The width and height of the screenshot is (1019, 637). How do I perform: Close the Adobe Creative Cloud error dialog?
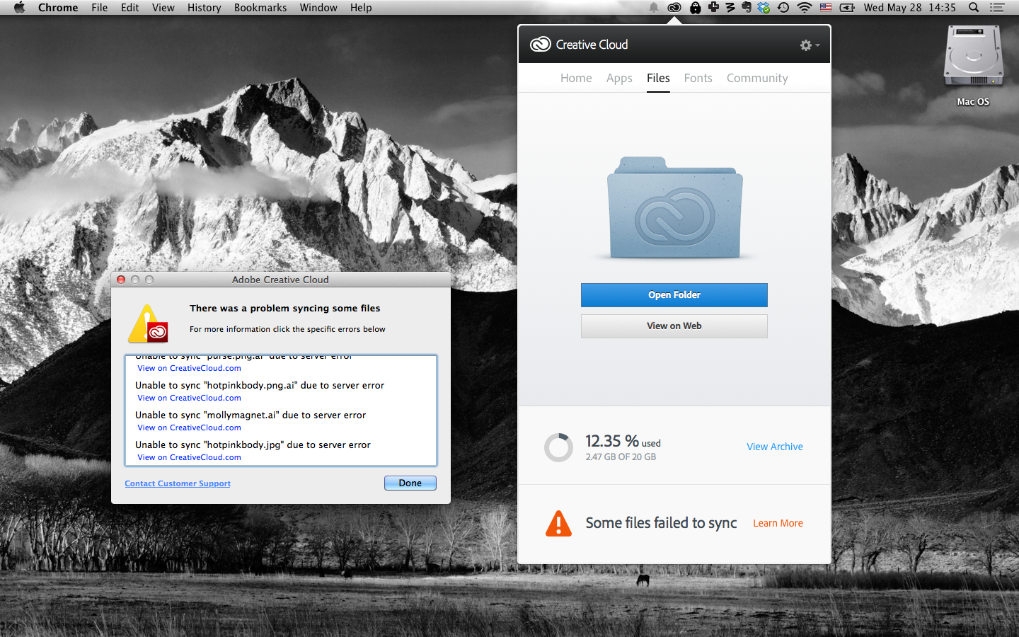pyautogui.click(x=121, y=280)
